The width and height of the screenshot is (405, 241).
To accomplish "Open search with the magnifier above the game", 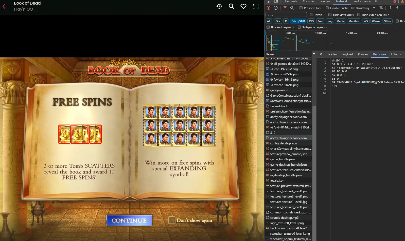I will point(231,6).
